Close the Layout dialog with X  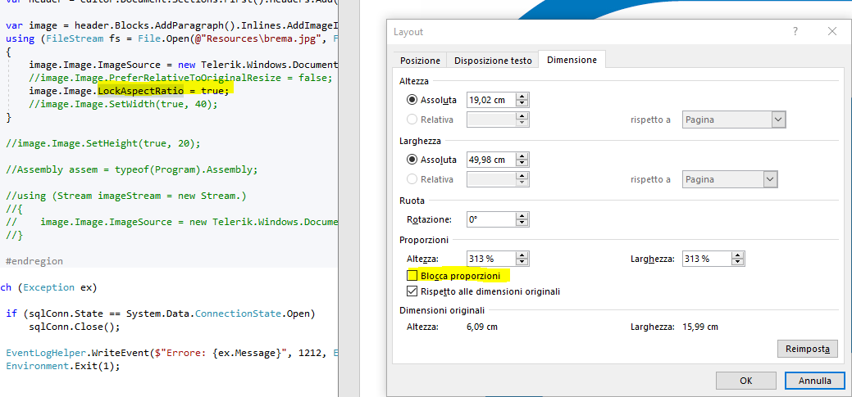832,31
